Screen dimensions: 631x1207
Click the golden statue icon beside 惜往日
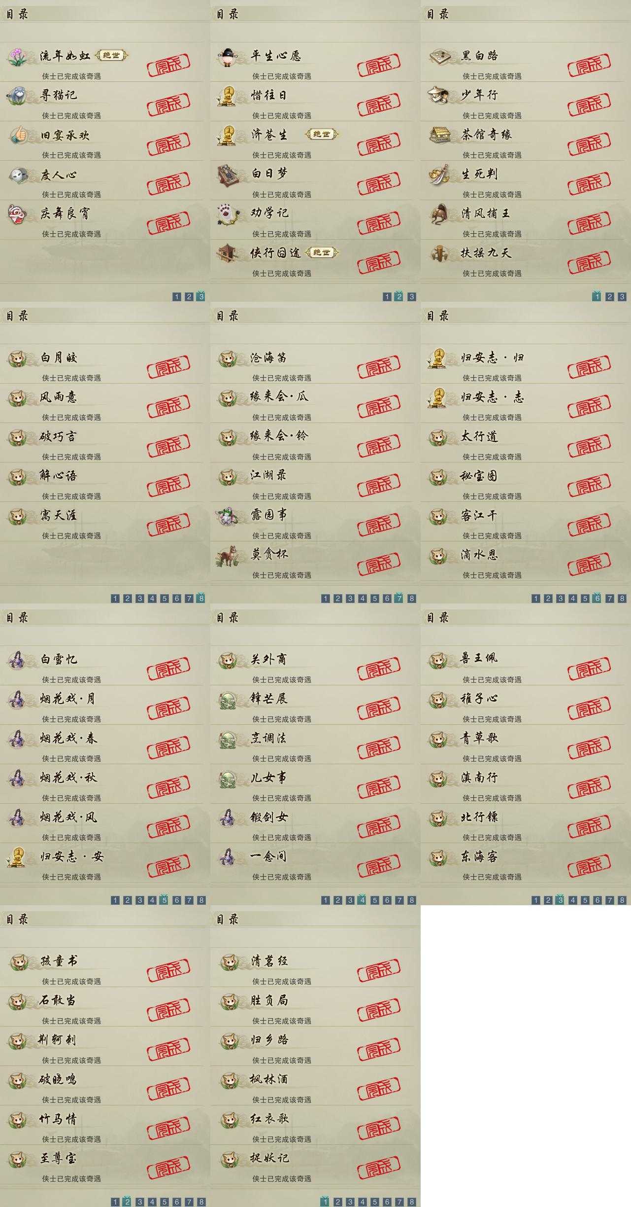tap(227, 96)
